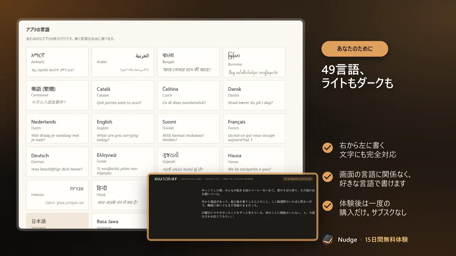Pick the Català language card
This screenshot has width=456, height=256.
[123, 95]
